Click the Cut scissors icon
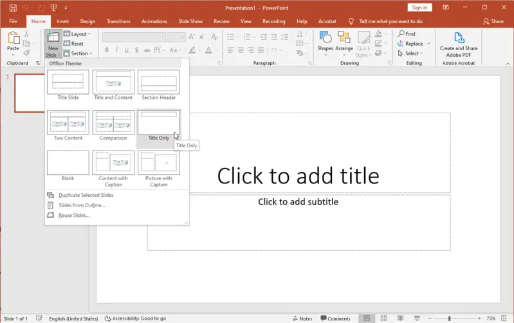The width and height of the screenshot is (514, 323). [26, 33]
